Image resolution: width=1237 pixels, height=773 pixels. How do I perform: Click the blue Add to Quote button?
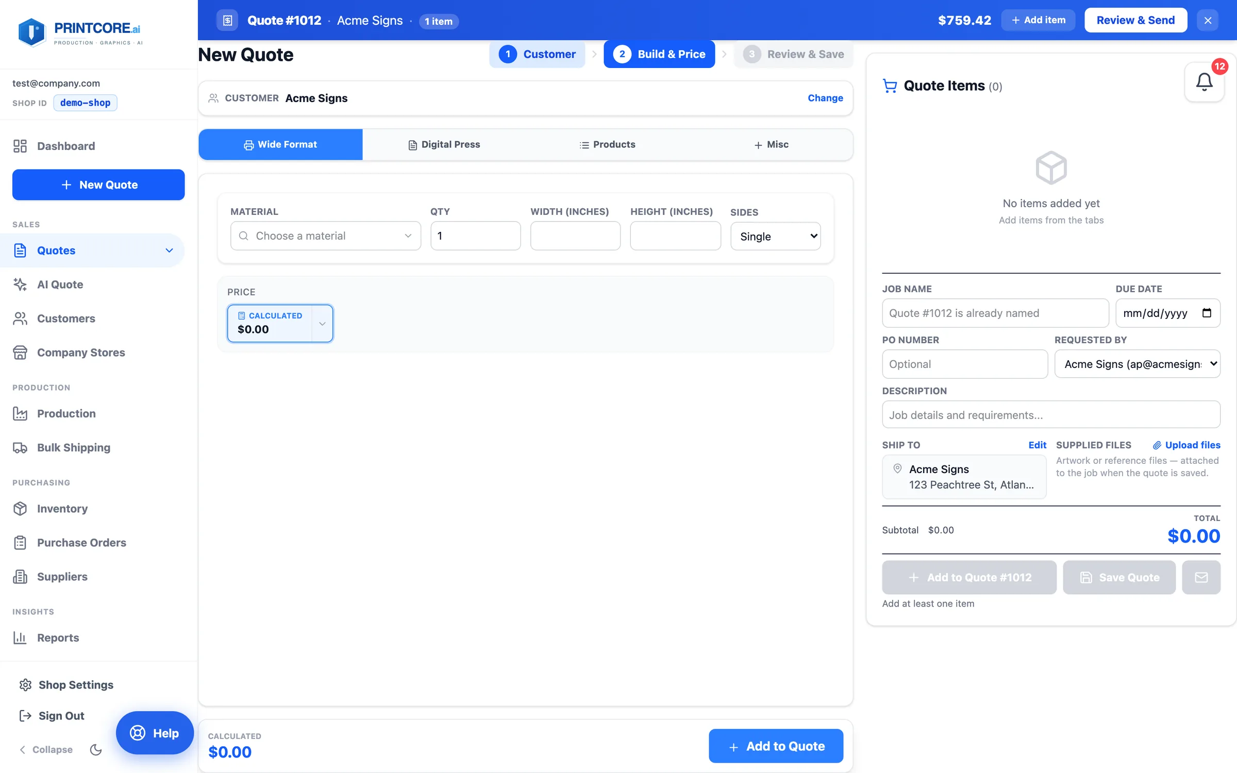pyautogui.click(x=776, y=746)
